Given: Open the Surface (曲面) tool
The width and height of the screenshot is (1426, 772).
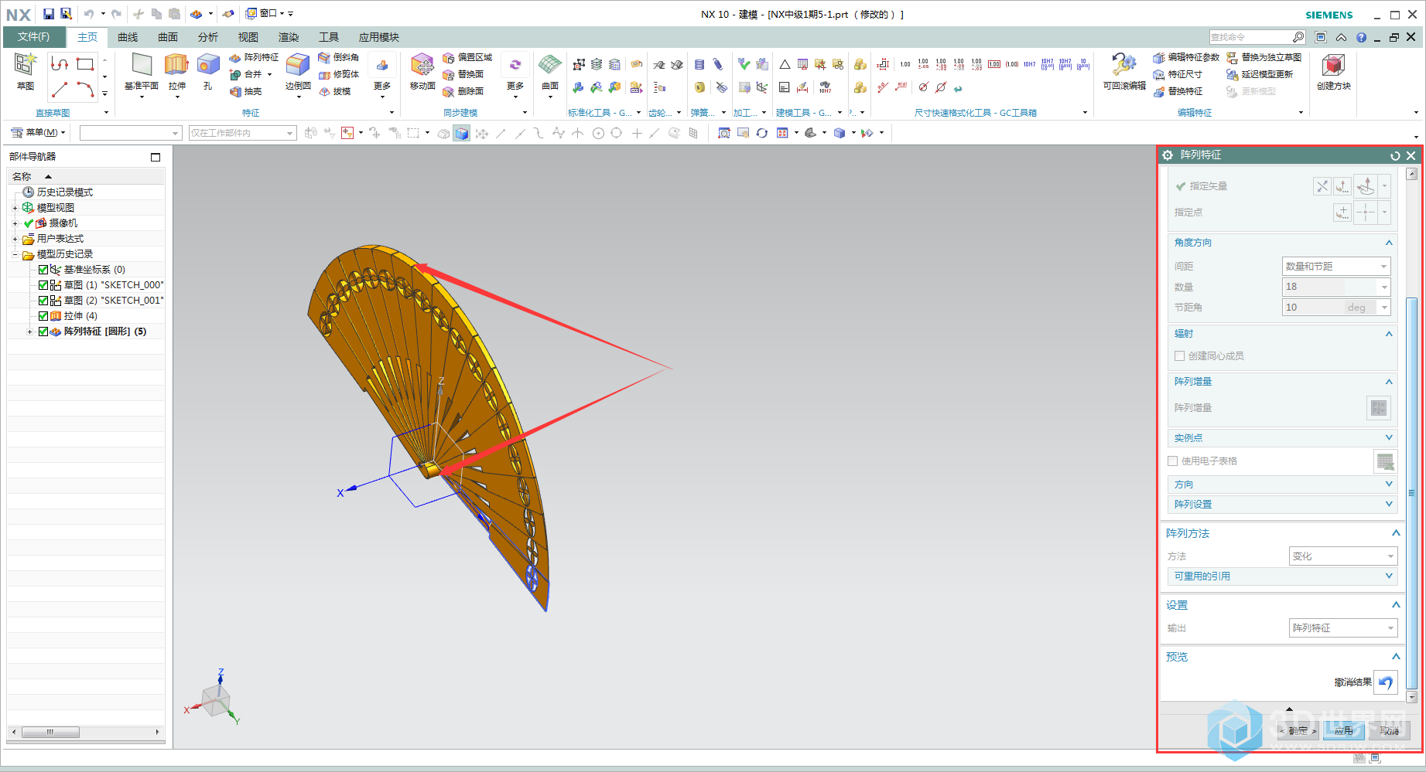Looking at the screenshot, I should tap(550, 71).
